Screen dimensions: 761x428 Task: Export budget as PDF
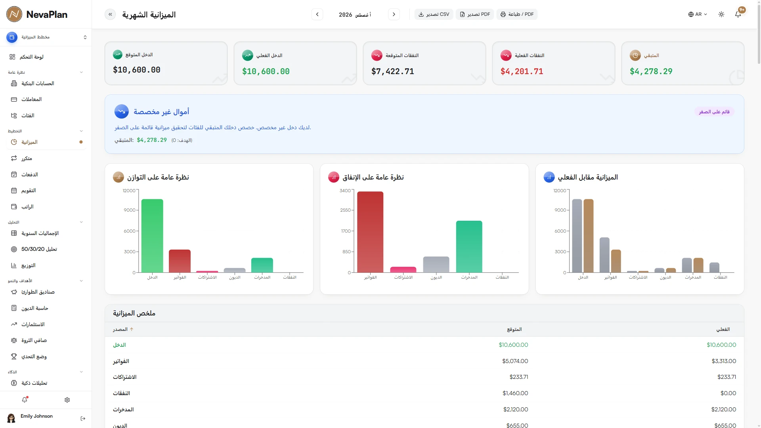click(475, 14)
